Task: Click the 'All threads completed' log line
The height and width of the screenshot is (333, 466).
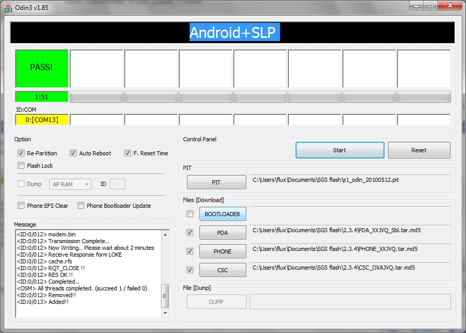Action: (82, 288)
